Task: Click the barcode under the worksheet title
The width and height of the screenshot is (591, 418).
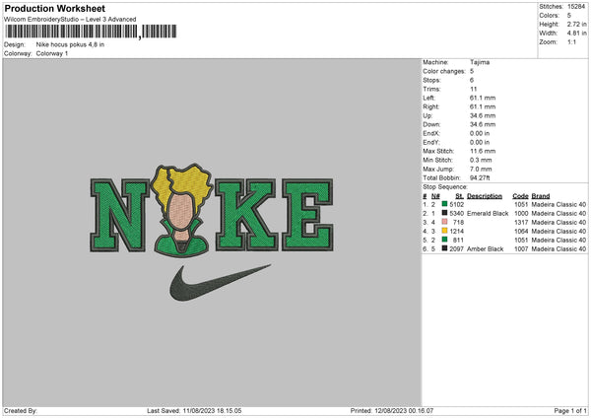Action: coord(91,32)
